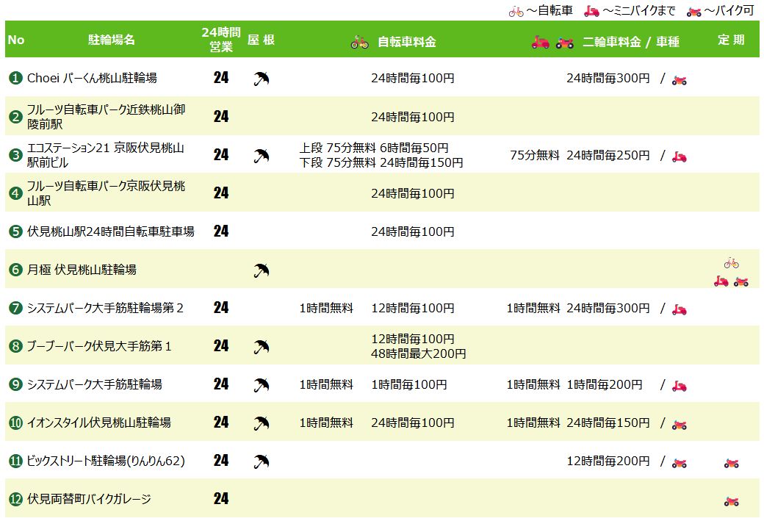Click the 定期 motorbike icon for 伏見両替町バイクガレージ
The height and width of the screenshot is (521, 764).
(x=731, y=500)
